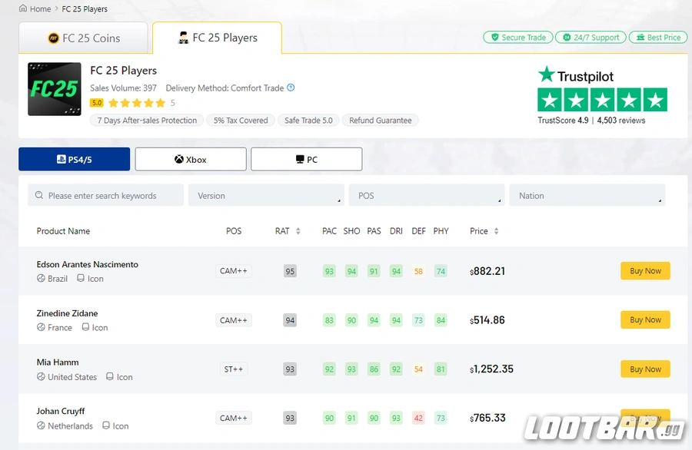692x450 pixels.
Task: Click the 5.0 yellow rating badge
Action: [x=97, y=103]
